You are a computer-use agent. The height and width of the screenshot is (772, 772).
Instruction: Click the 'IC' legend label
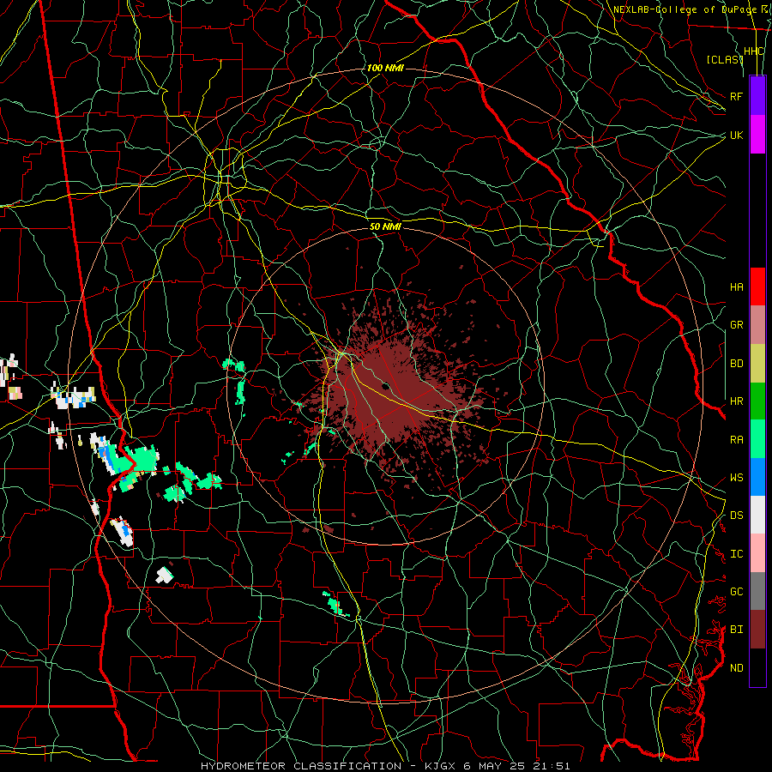pos(736,553)
